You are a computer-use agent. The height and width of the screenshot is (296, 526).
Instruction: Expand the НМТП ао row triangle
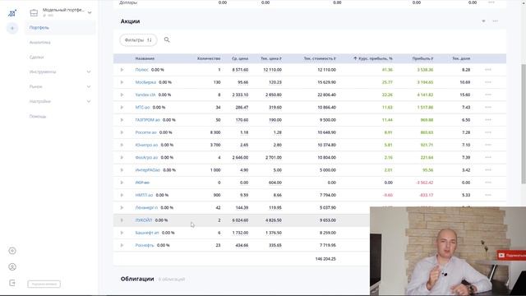[x=122, y=195]
